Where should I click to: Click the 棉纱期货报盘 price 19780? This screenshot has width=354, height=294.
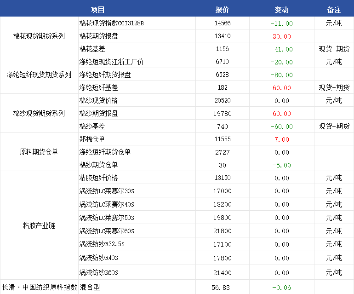[223, 113]
